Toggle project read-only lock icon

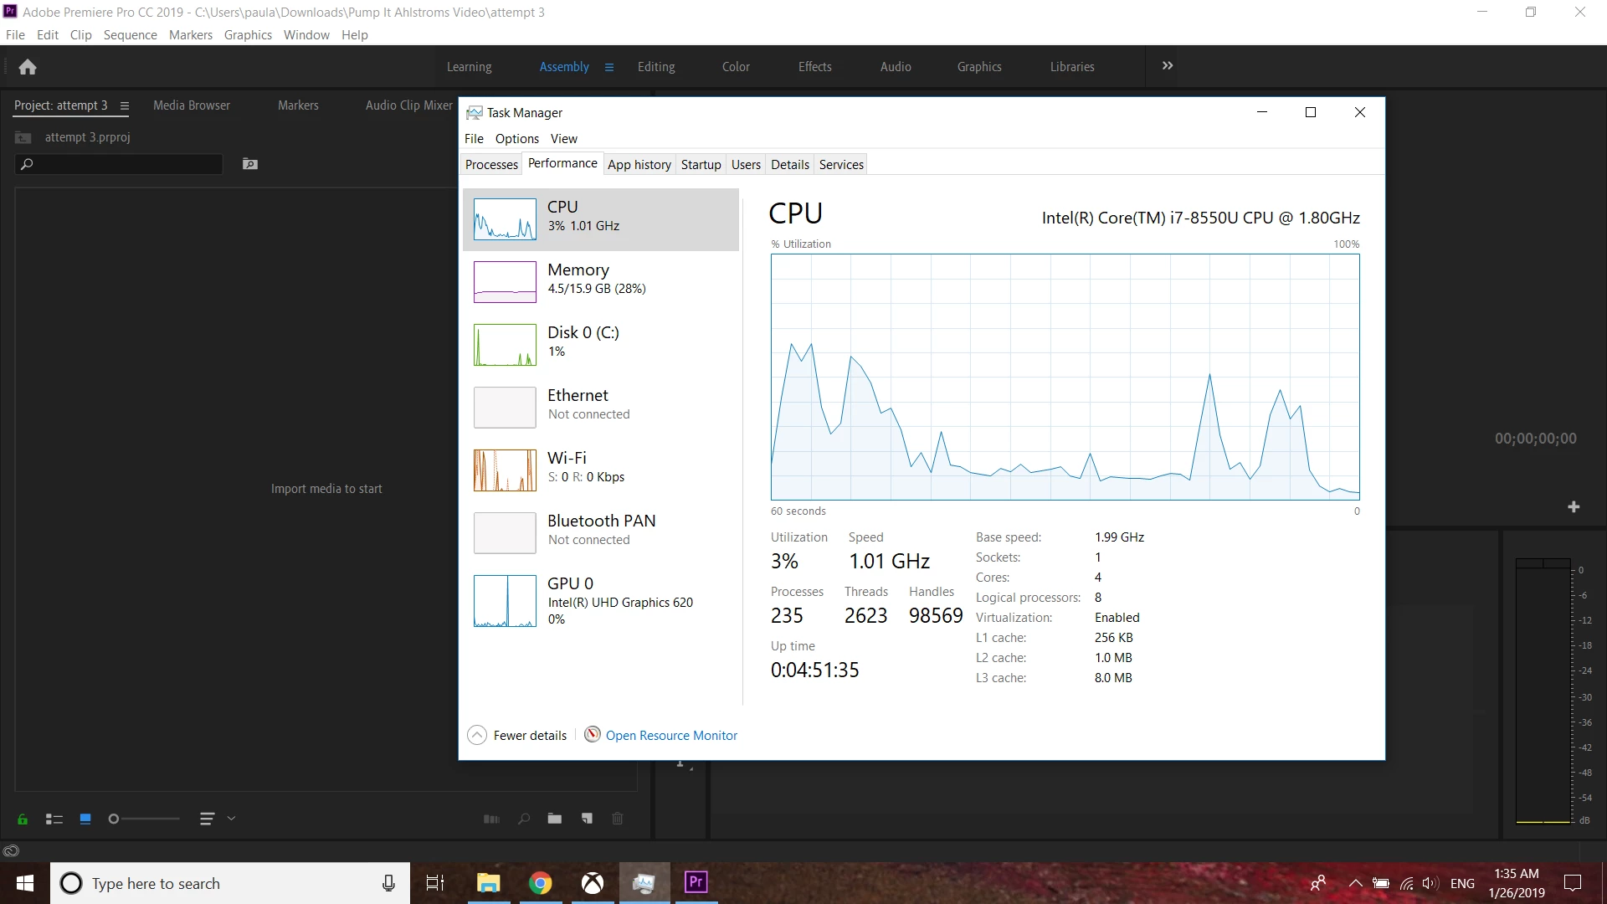point(23,819)
